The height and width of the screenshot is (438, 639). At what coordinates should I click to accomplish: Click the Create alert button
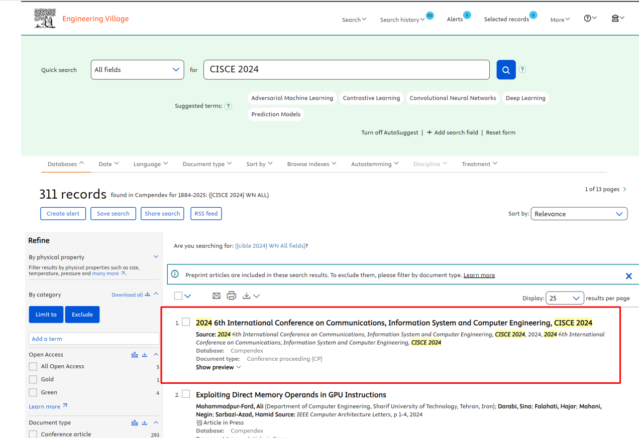(x=63, y=214)
